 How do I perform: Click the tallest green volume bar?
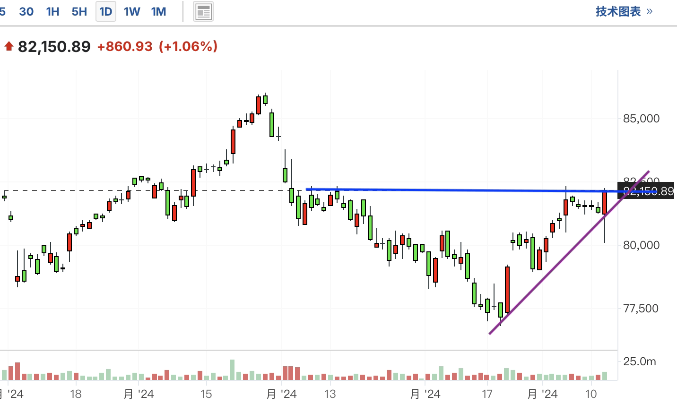point(232,370)
